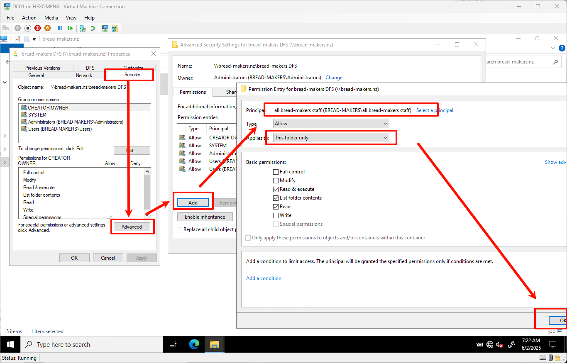Create a VM checkpoint from toolbar
567x363 pixels.
click(x=83, y=28)
